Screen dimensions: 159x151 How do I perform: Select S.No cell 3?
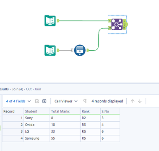tap(110, 118)
